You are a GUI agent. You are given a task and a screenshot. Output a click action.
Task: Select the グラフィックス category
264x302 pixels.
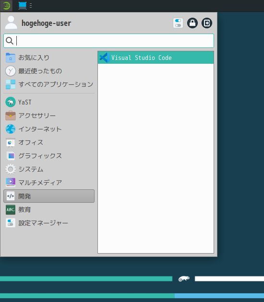(x=49, y=156)
